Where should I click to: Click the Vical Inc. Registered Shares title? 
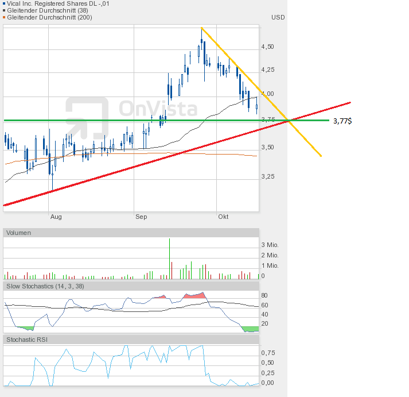(58, 3)
